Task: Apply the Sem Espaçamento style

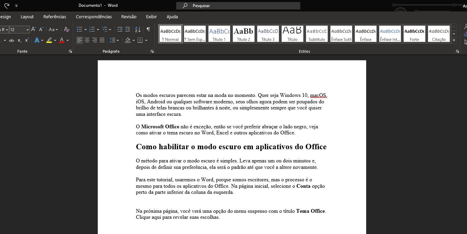Action: [195, 34]
